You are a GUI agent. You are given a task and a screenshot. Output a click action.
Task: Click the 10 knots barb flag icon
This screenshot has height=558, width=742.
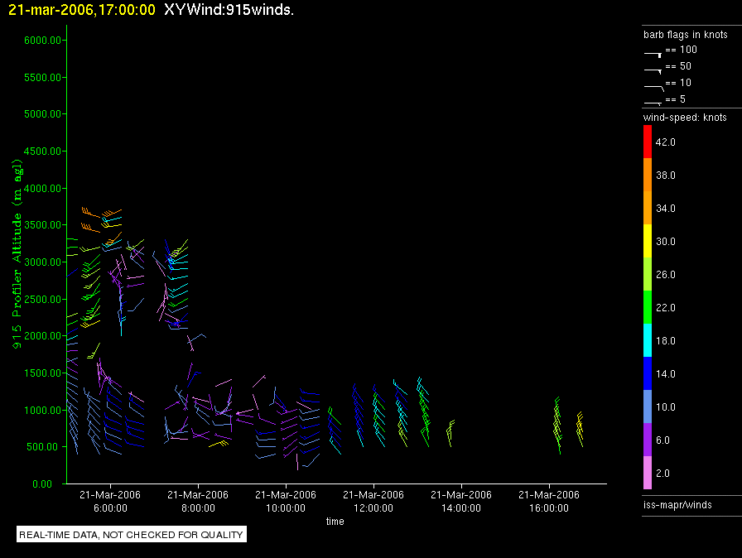coord(654,88)
